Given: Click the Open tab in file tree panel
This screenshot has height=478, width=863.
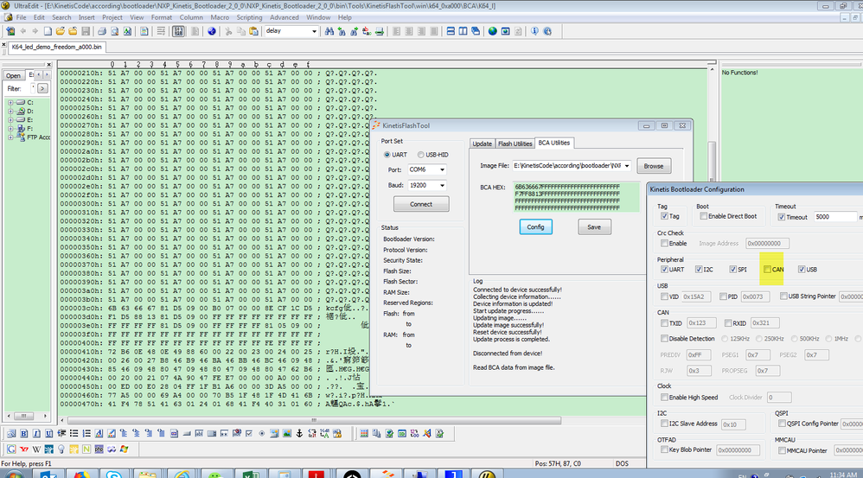Looking at the screenshot, I should (x=13, y=76).
